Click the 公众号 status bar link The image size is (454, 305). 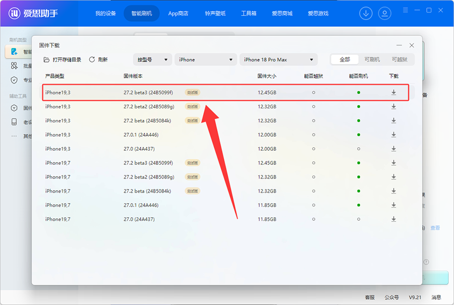tap(392, 297)
